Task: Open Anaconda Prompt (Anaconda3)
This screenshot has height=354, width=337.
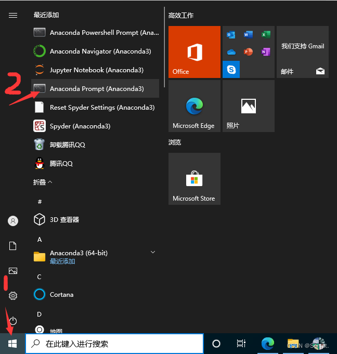Action: 95,88
